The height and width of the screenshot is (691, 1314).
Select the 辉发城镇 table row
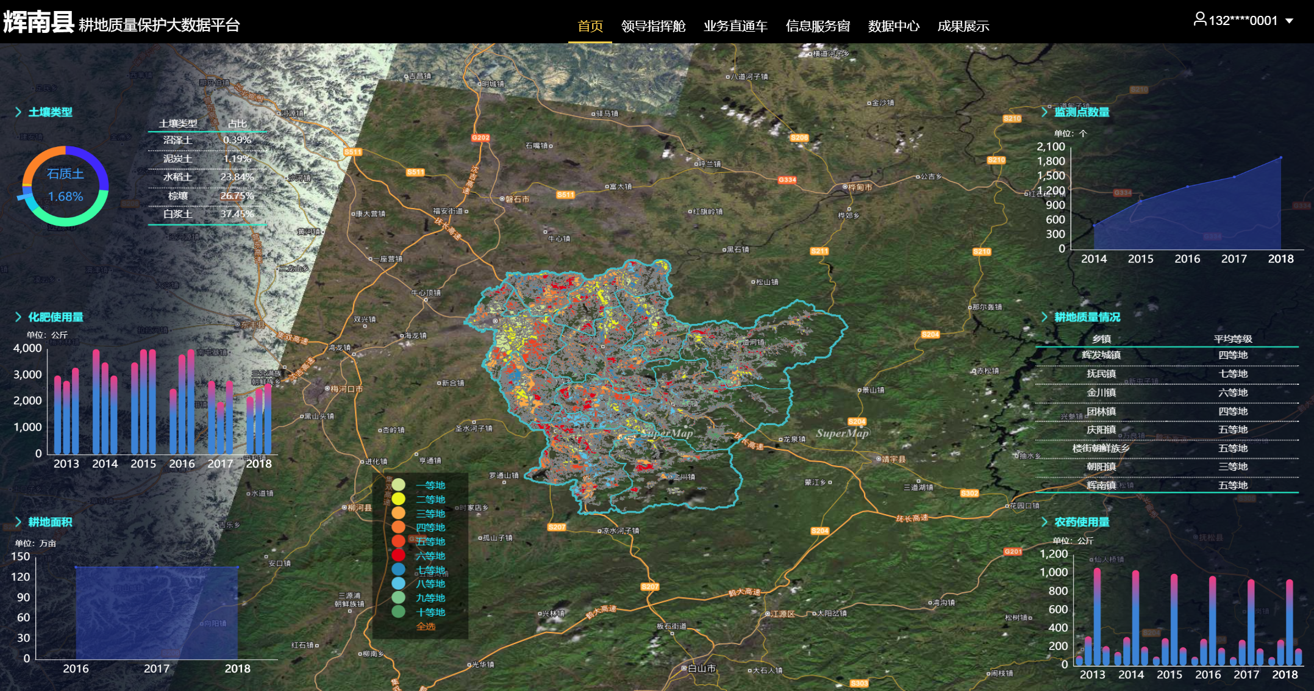[1166, 355]
